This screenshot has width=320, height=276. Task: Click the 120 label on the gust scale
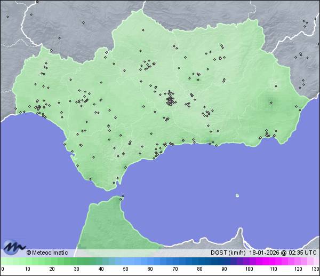(x=298, y=269)
